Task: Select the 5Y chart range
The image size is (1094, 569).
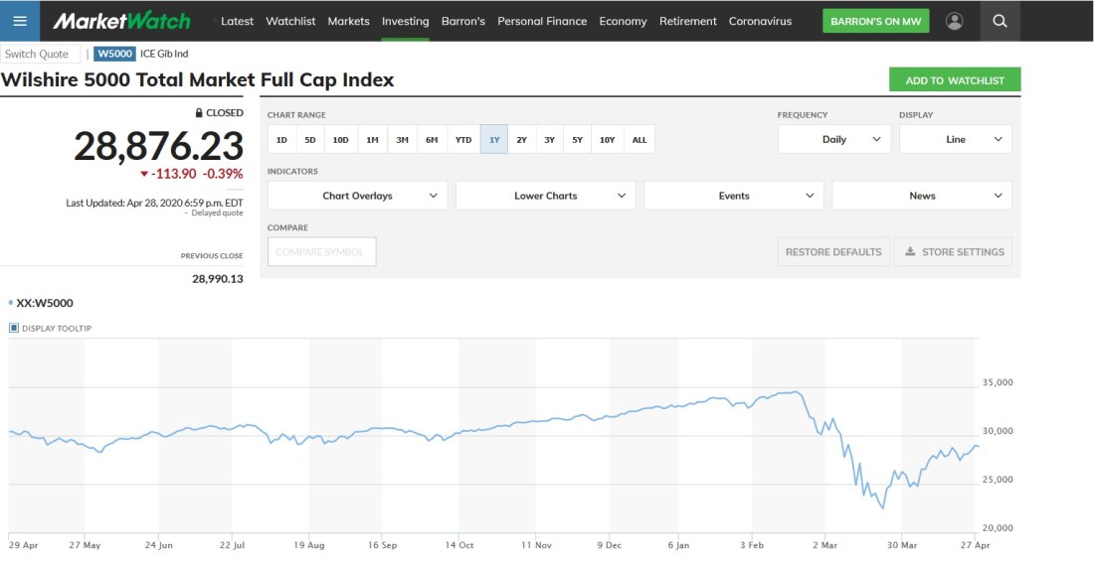Action: pyautogui.click(x=577, y=140)
